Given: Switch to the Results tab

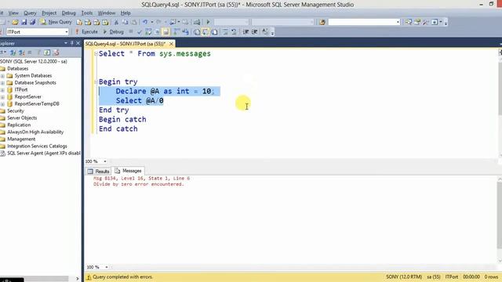Looking at the screenshot, I should point(99,171).
